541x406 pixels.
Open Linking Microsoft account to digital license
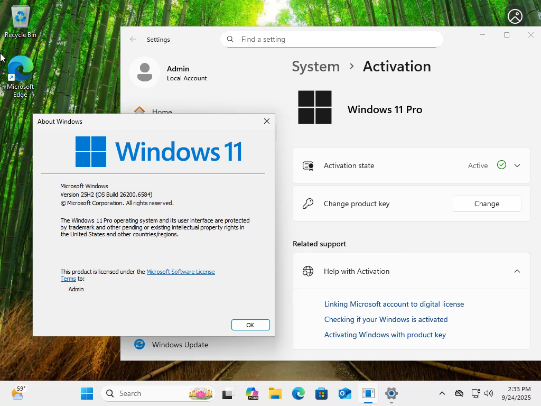point(394,304)
